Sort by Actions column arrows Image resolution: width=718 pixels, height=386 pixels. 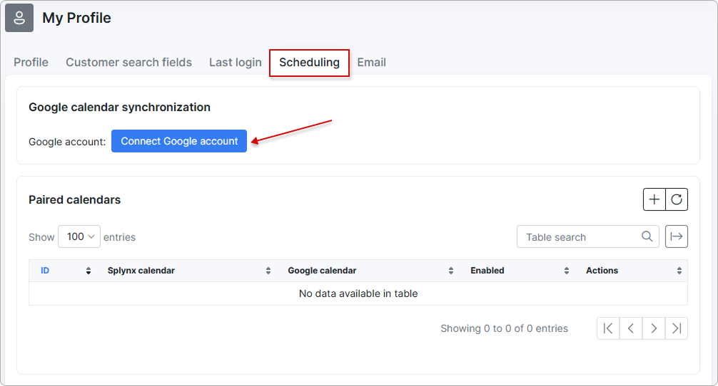679,271
